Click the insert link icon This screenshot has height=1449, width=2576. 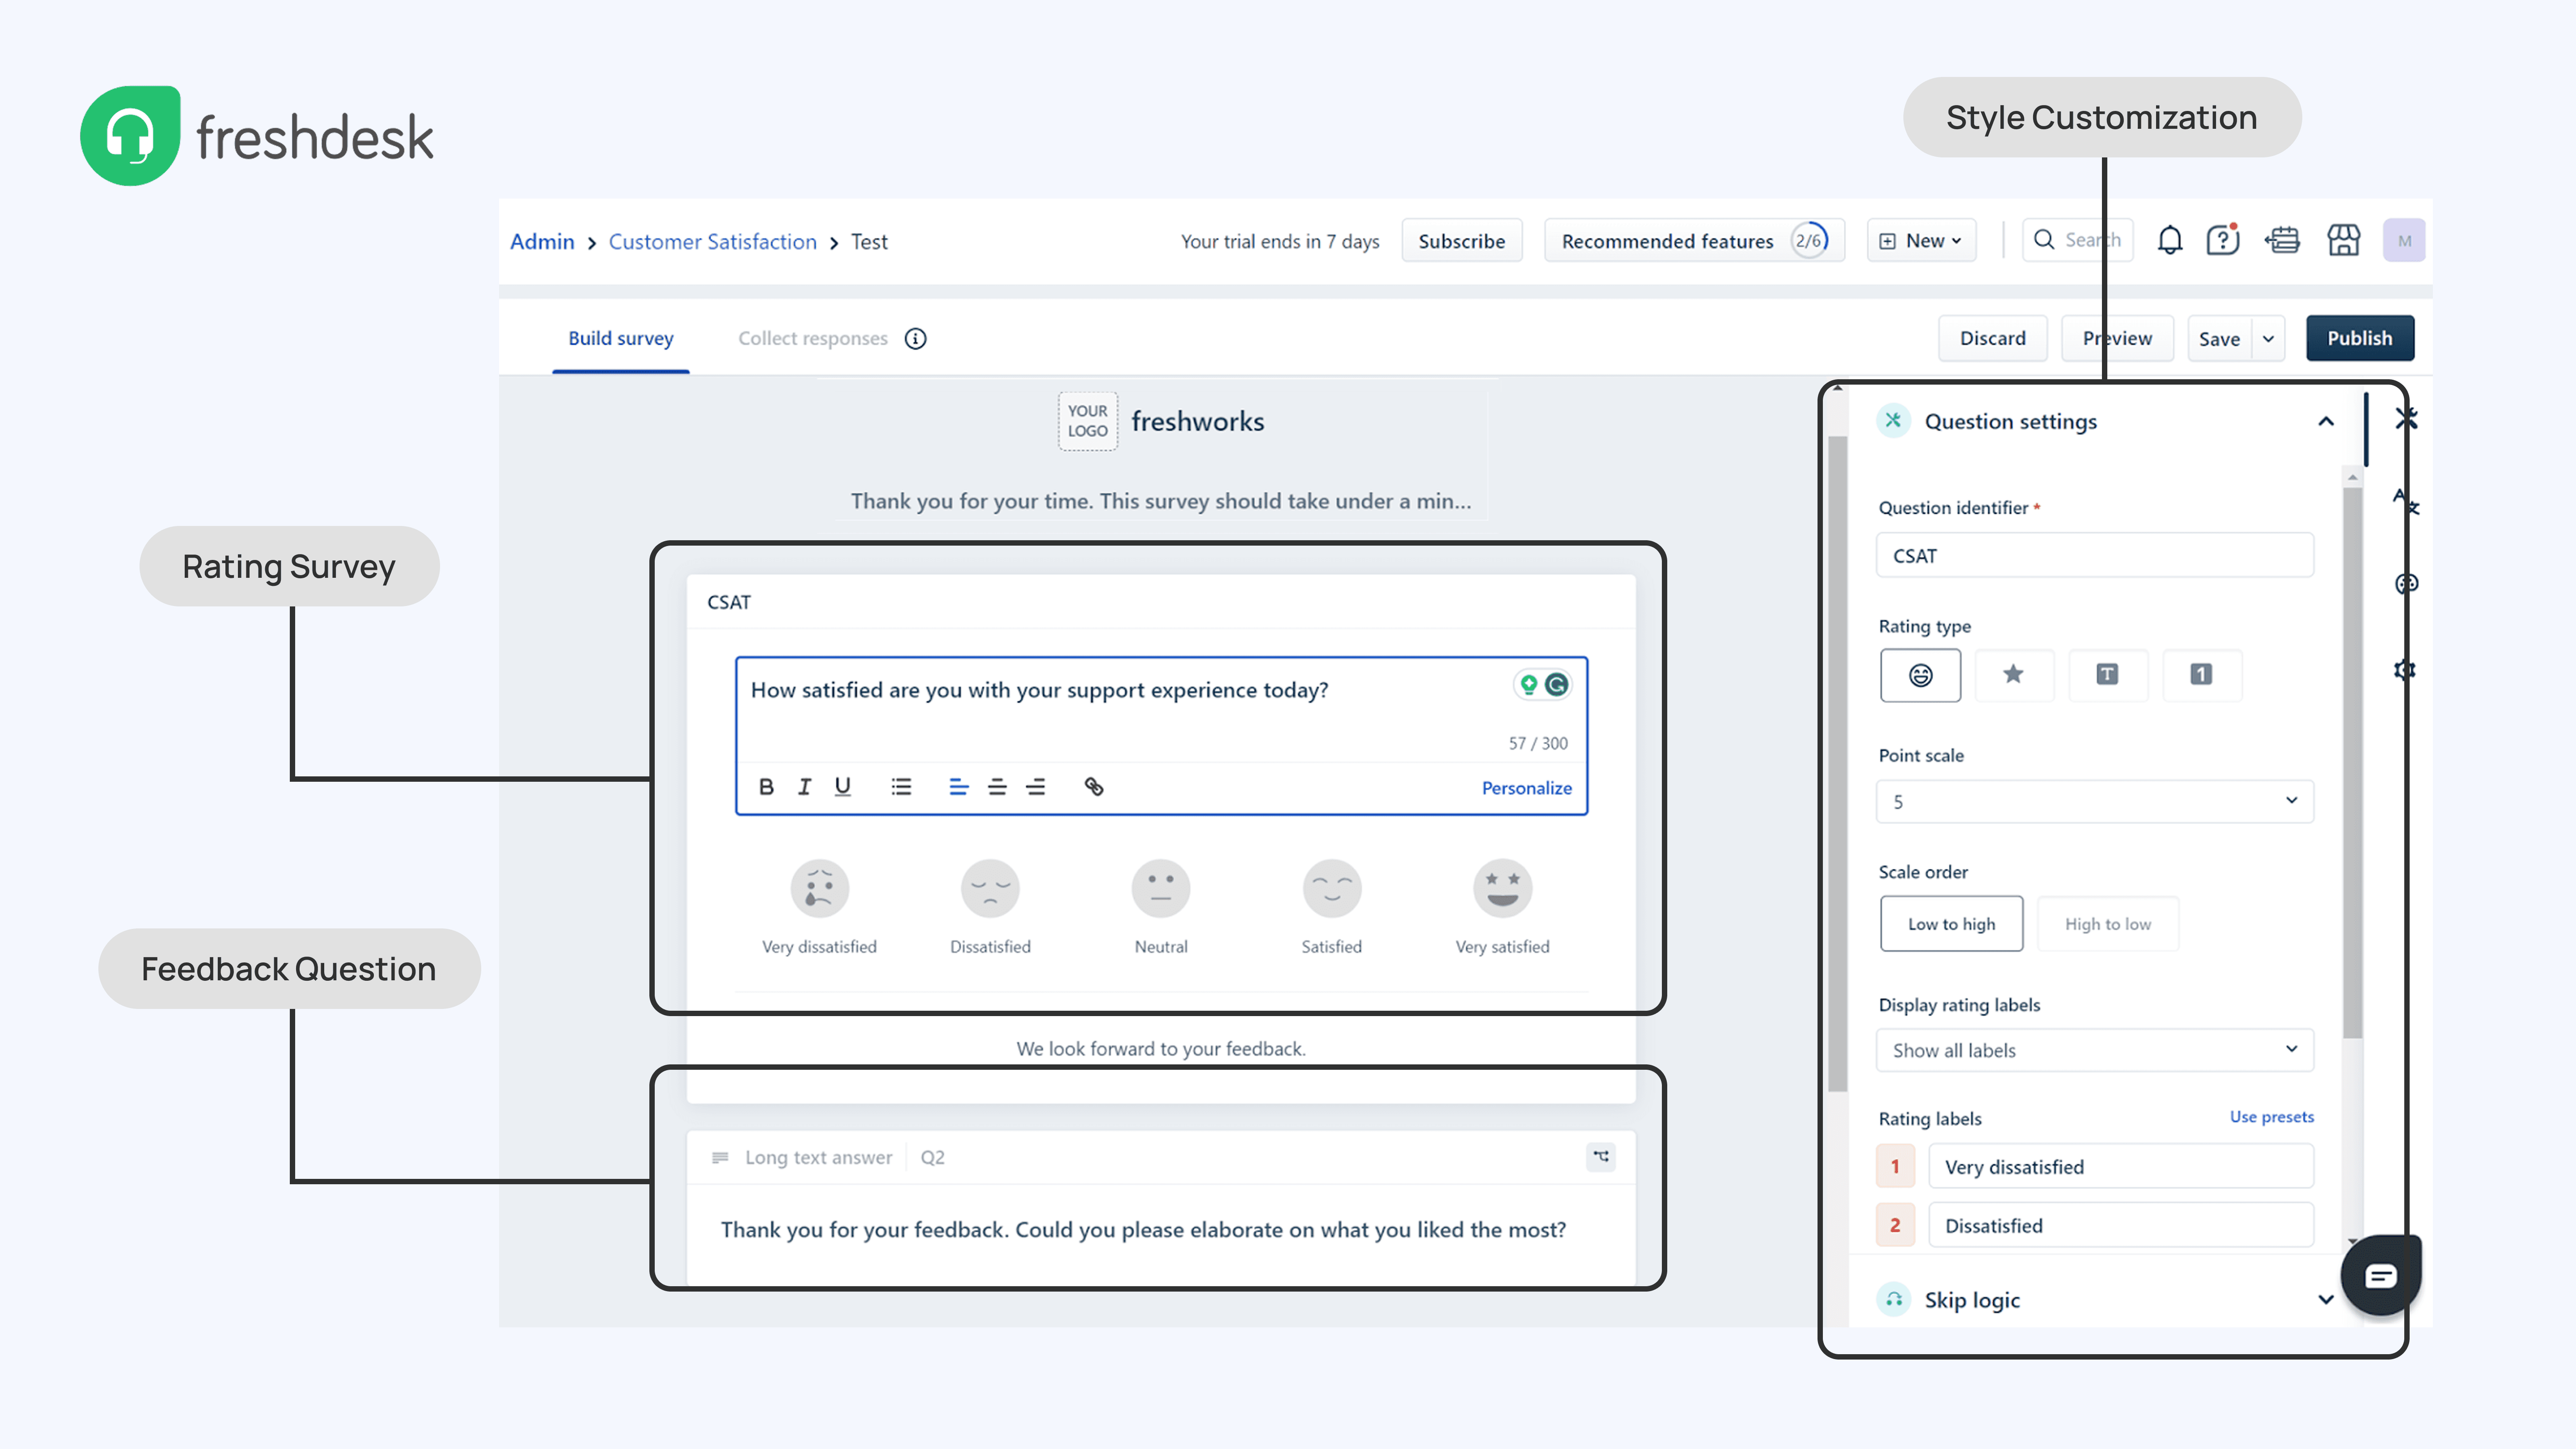[x=1094, y=787]
